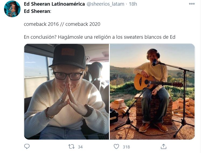Click the reply speech bubble icon
Viewport: 201px width, 153px height.
pyautogui.click(x=27, y=147)
